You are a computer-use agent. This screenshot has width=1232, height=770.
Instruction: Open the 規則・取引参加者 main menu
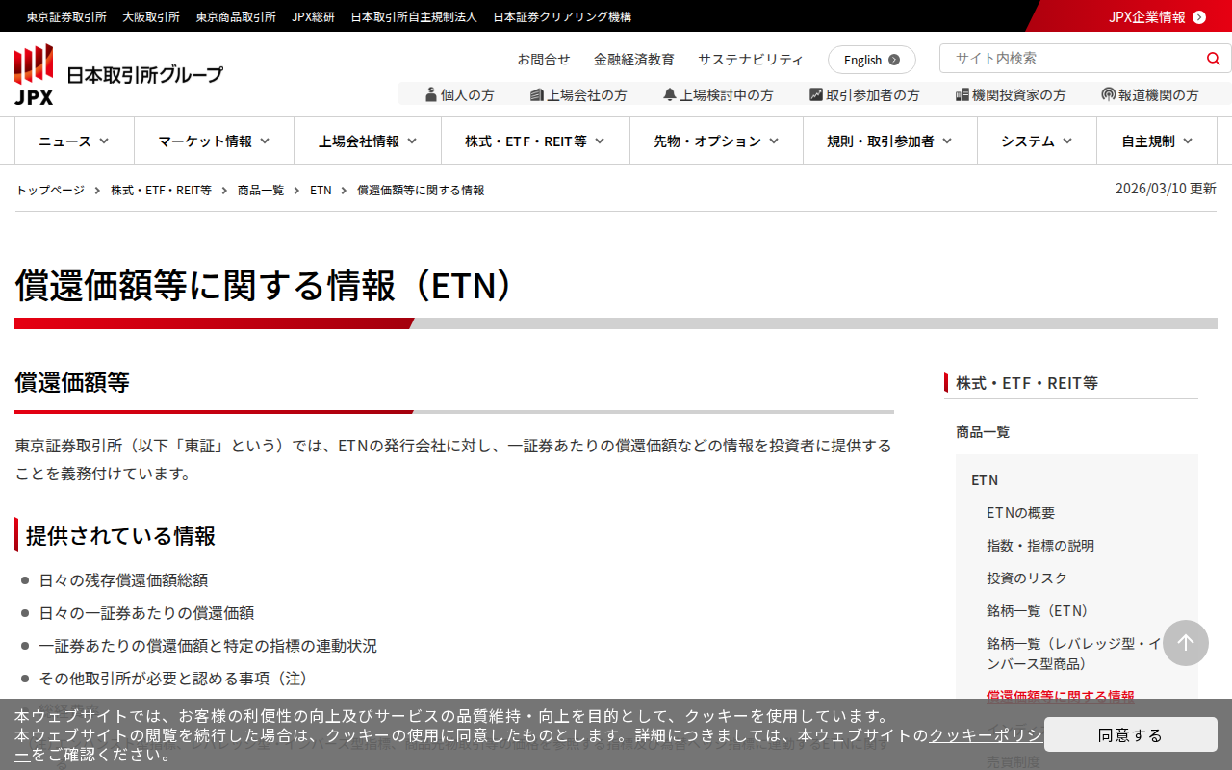[890, 141]
